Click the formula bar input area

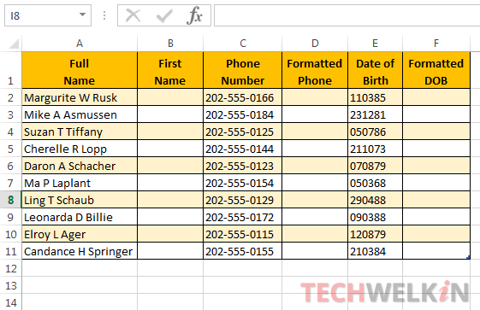(347, 15)
